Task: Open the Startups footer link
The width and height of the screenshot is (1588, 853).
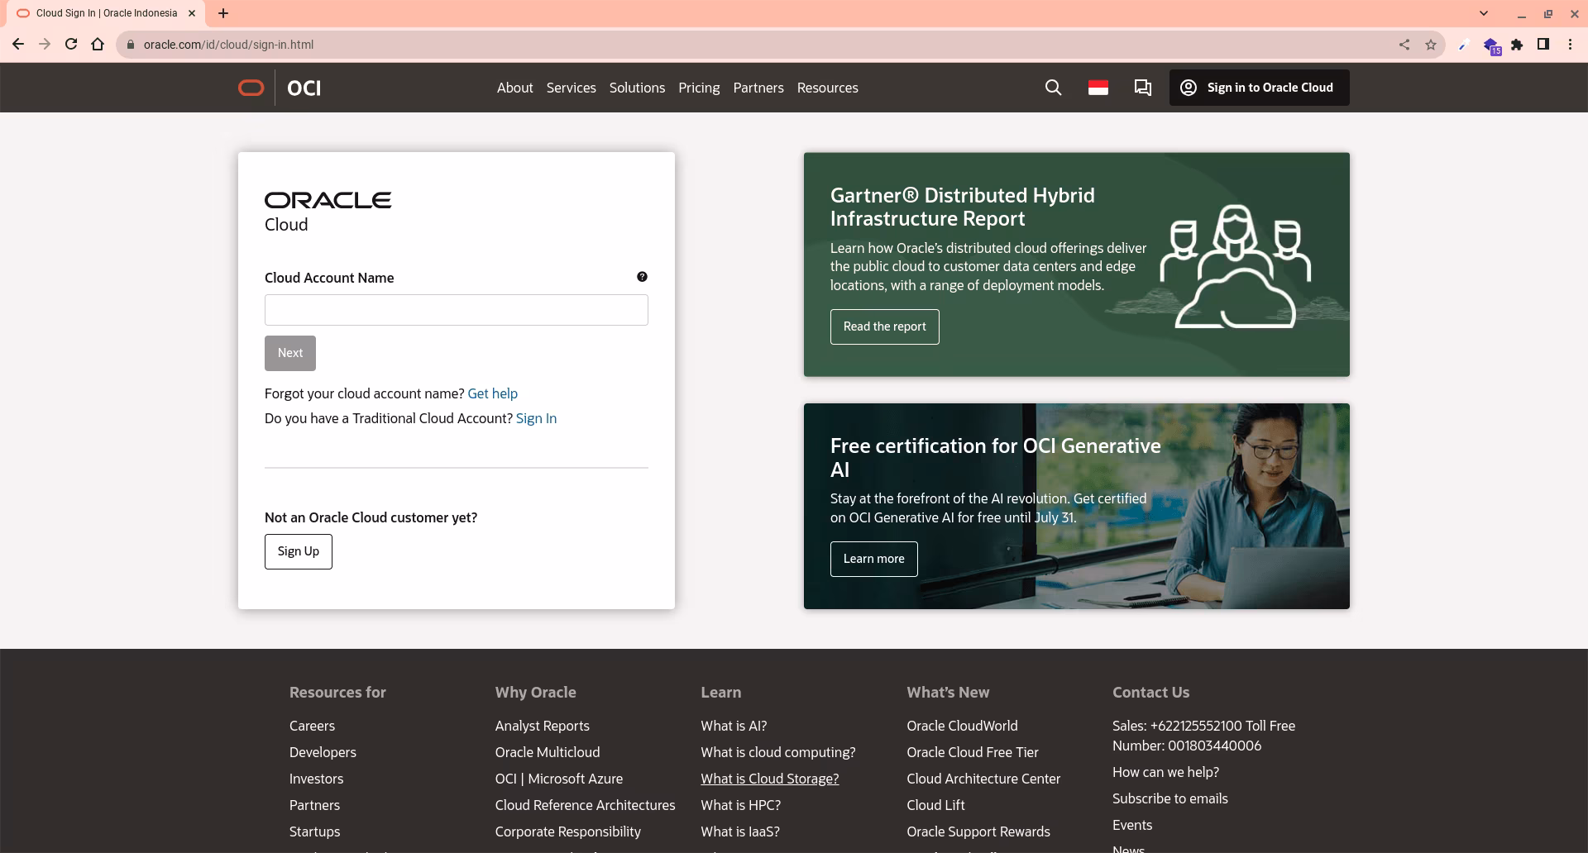Action: (x=314, y=832)
